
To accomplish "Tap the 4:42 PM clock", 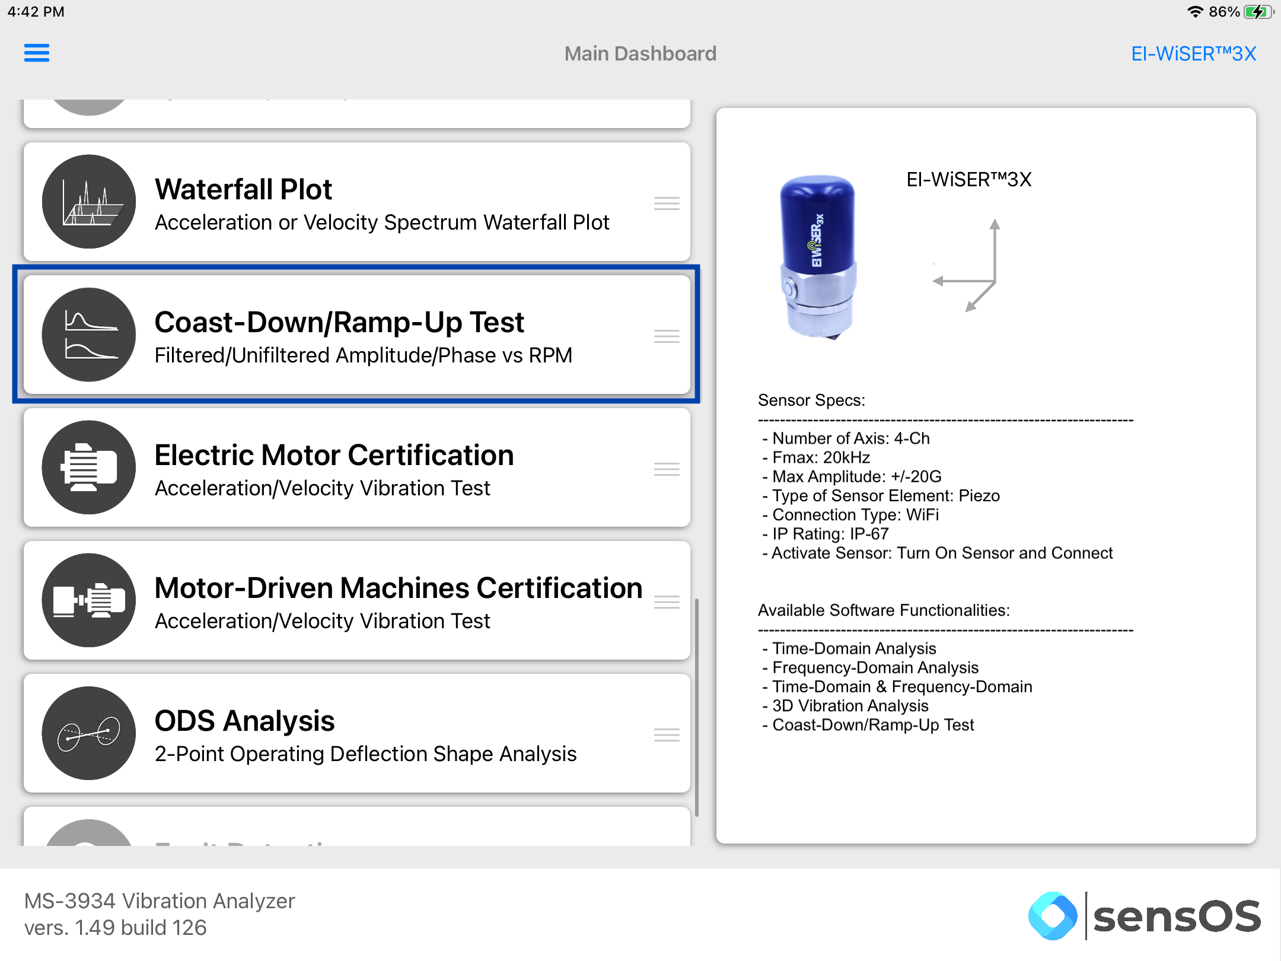I will pyautogui.click(x=36, y=12).
